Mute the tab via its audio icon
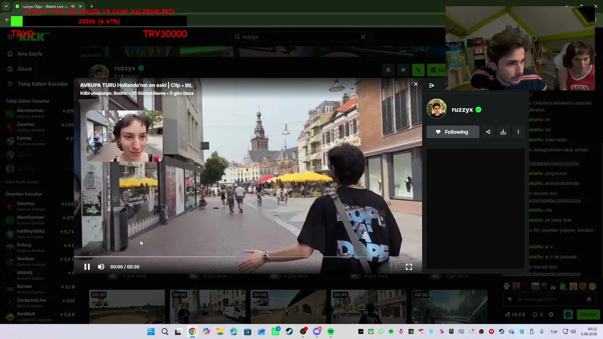This screenshot has width=603, height=339. click(x=73, y=6)
